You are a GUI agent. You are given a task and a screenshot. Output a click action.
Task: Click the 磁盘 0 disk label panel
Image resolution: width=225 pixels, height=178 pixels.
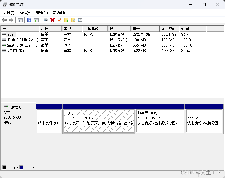[18, 119]
